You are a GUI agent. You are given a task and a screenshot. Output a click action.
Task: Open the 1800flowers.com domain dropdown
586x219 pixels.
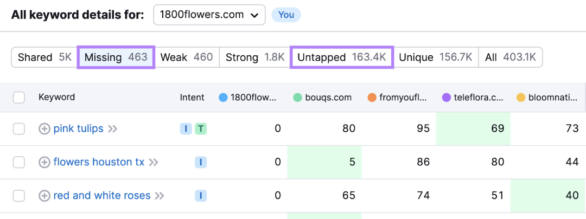[209, 15]
